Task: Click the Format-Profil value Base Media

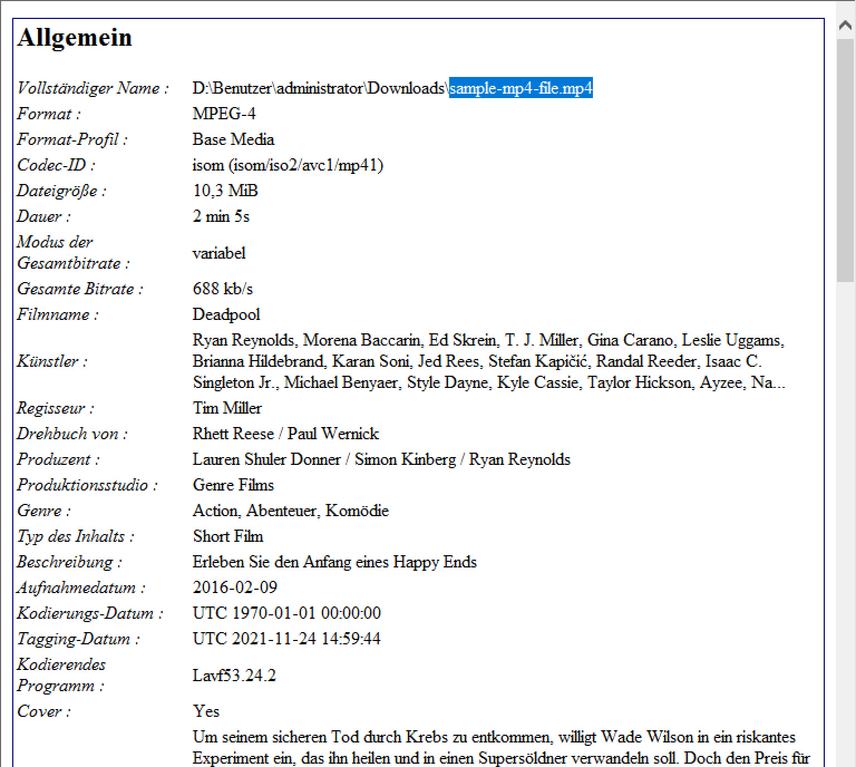Action: pyautogui.click(x=234, y=139)
